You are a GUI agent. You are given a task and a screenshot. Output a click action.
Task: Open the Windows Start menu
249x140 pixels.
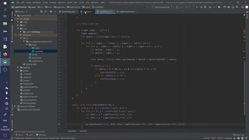pyautogui.click(x=5, y=3)
